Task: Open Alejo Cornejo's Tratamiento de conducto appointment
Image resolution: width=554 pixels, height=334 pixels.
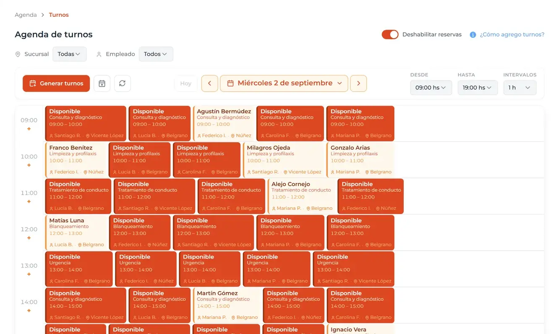Action: coord(302,196)
